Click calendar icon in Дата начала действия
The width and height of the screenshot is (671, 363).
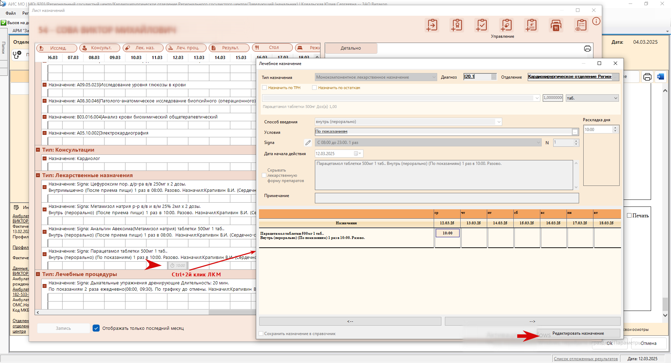point(358,154)
